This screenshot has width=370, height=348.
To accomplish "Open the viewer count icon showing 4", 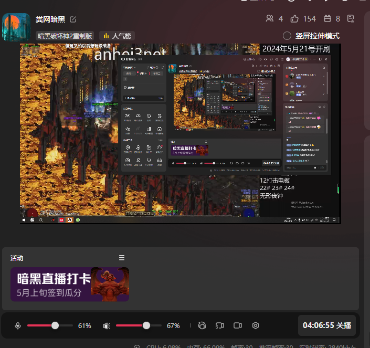I will point(269,18).
